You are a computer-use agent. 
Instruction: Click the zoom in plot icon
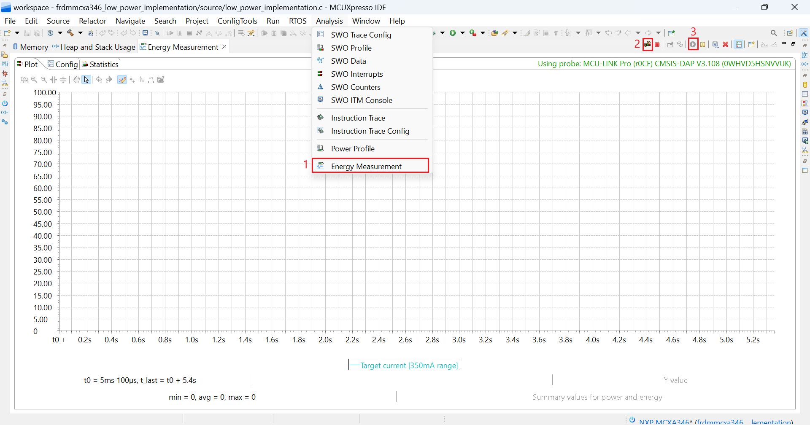34,80
